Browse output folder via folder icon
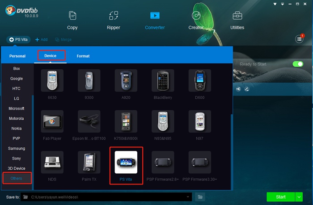The width and height of the screenshot is (313, 205). click(200, 197)
